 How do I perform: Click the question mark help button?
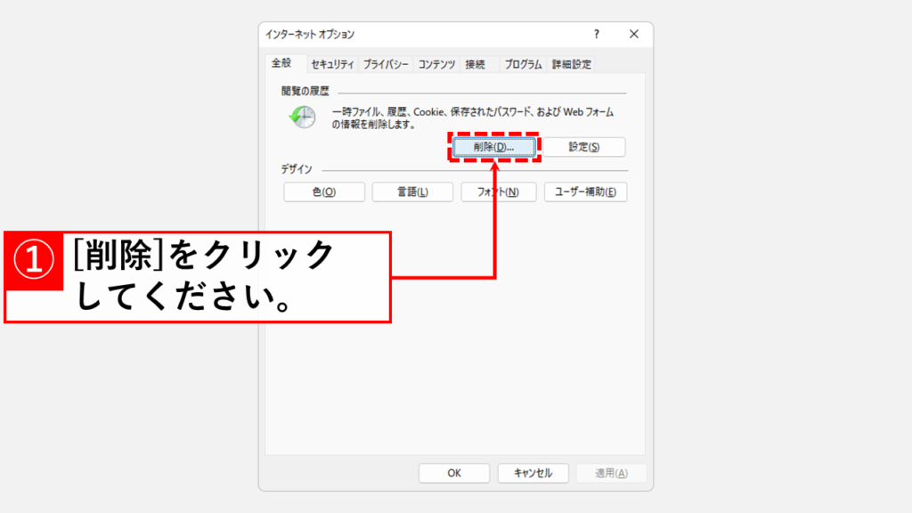coord(596,34)
